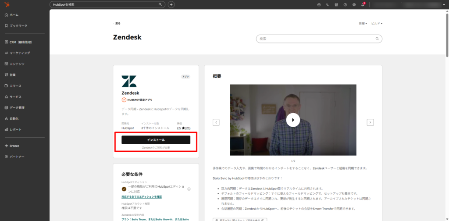The width and height of the screenshot is (449, 221).
Task: Click the インストール button
Action: (x=156, y=140)
